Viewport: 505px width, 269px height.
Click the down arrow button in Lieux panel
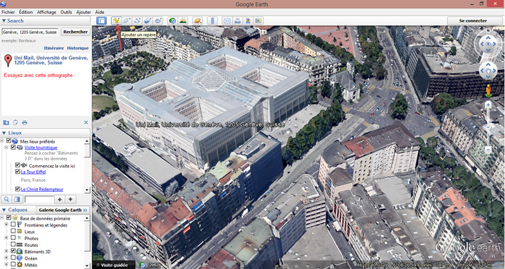click(x=71, y=200)
